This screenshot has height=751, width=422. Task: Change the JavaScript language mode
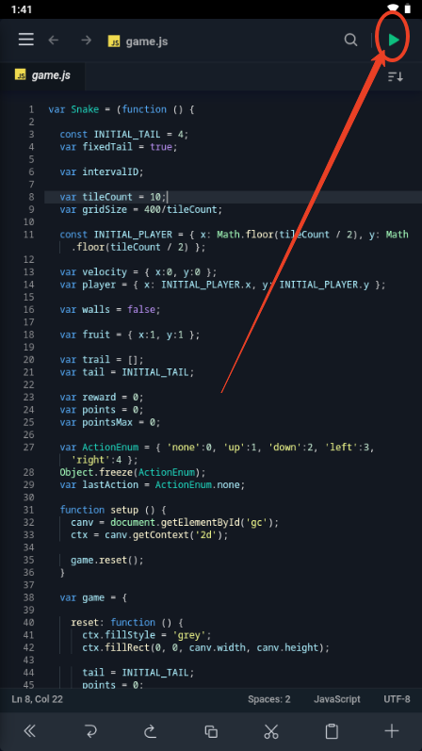click(337, 699)
